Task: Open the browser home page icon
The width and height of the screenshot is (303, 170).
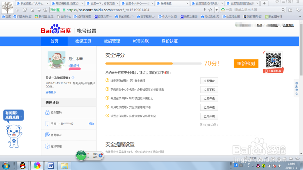Action: click(x=32, y=10)
